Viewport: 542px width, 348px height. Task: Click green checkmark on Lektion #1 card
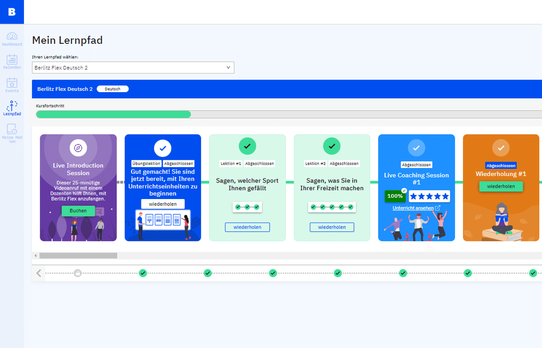pos(247,146)
